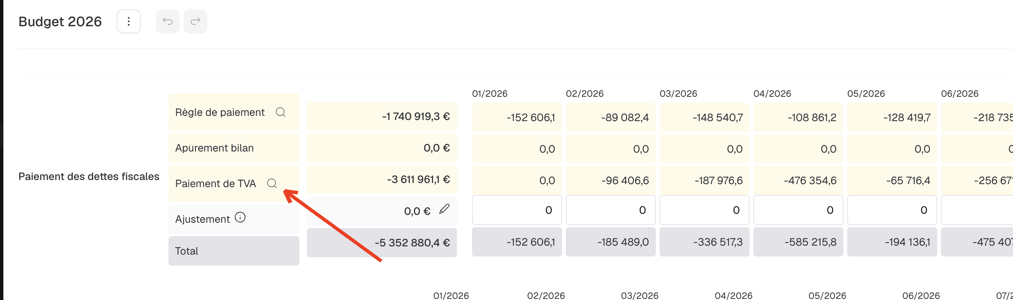The image size is (1013, 300).
Task: Select the Ajustement input for 04/2026
Action: pyautogui.click(x=798, y=210)
